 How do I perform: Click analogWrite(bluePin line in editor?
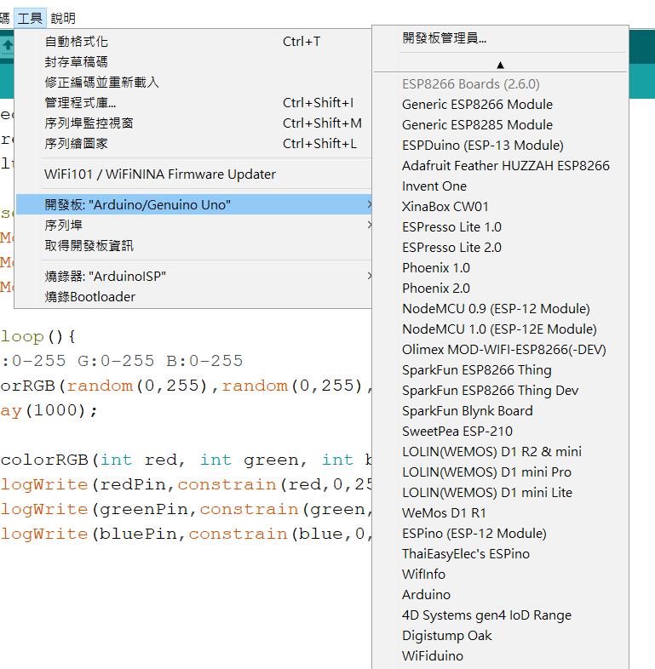tap(186, 535)
